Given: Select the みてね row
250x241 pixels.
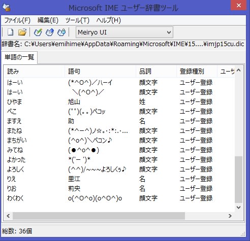Looking at the screenshot, I should coord(119,150).
